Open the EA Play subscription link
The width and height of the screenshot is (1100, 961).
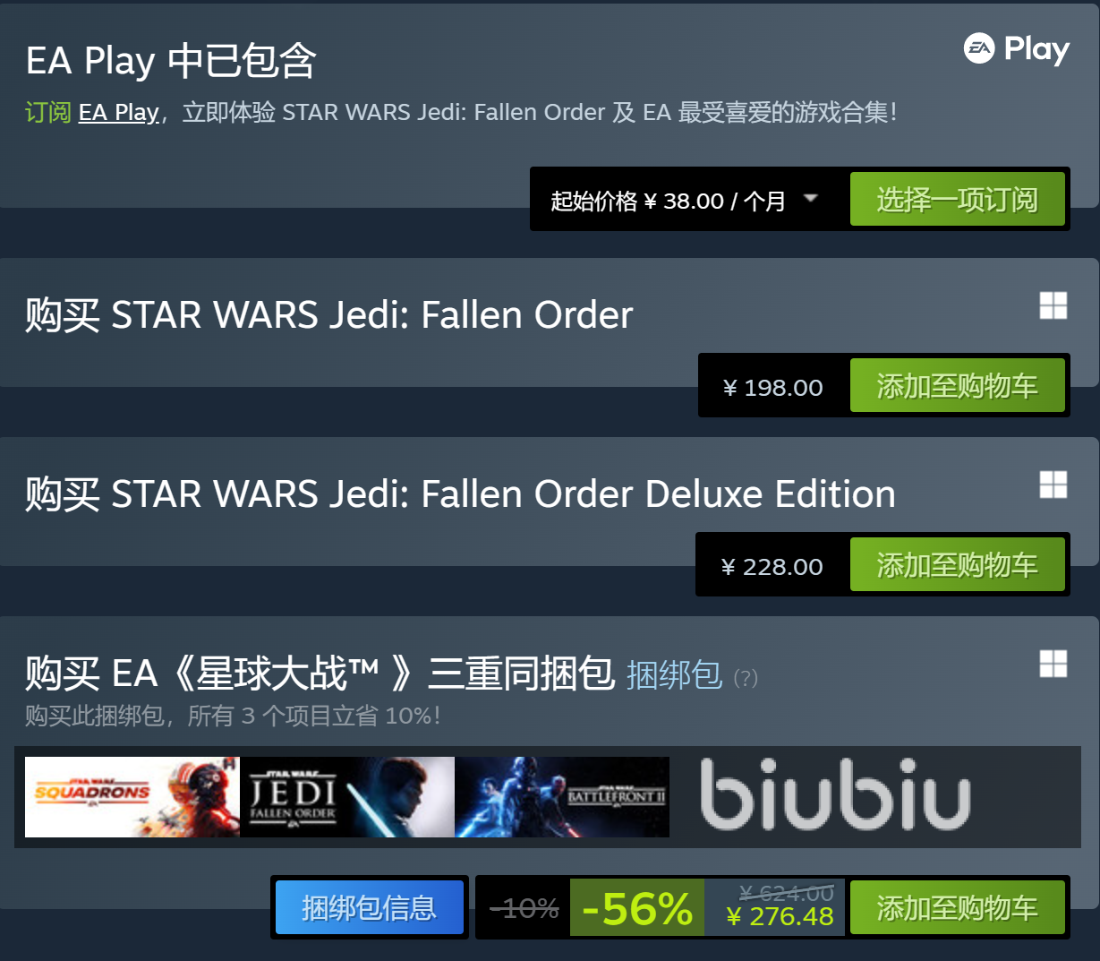[118, 113]
